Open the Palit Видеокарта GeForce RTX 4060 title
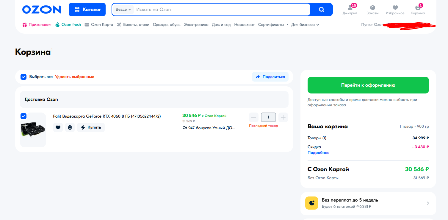 107,116
